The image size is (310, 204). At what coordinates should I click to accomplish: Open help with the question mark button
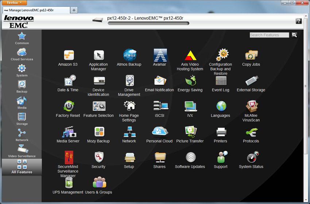coord(299,21)
